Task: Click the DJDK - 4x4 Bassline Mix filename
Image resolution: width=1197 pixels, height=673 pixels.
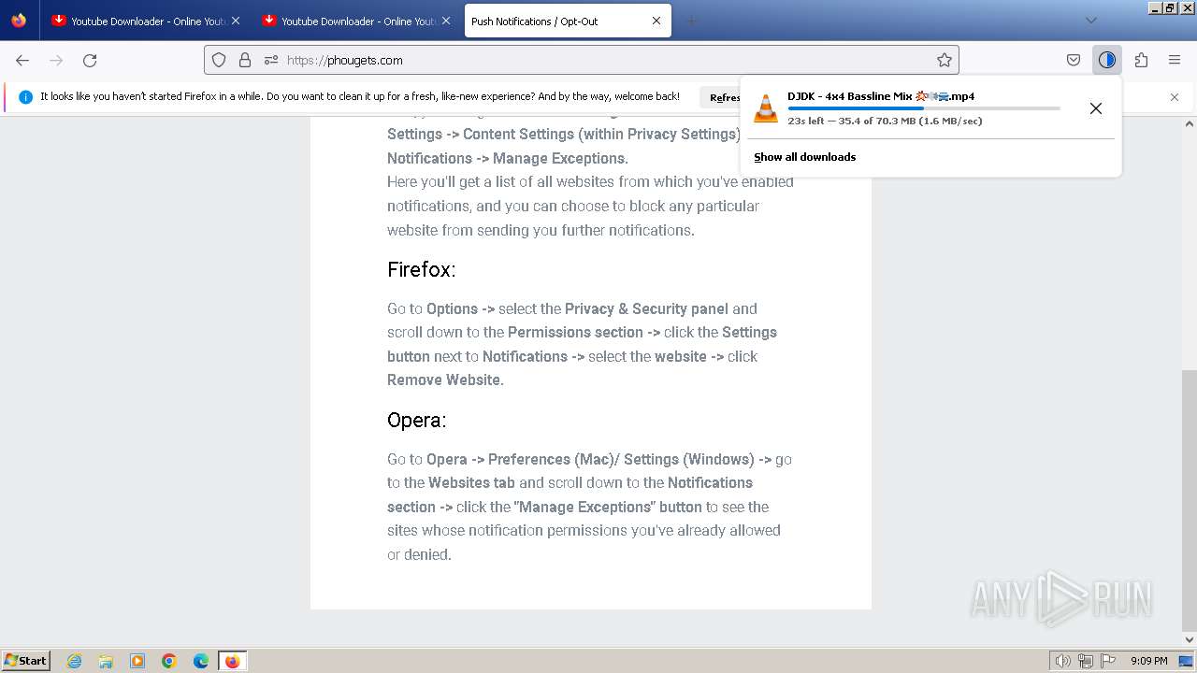Action: coord(881,96)
